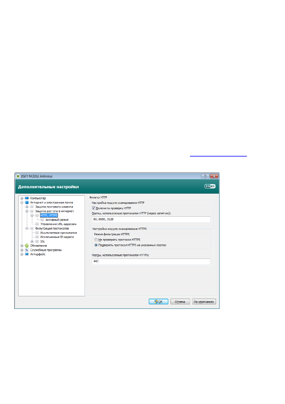Click the Исключенные IP-адреса page icon
The width and height of the screenshot is (285, 404).
37,237
